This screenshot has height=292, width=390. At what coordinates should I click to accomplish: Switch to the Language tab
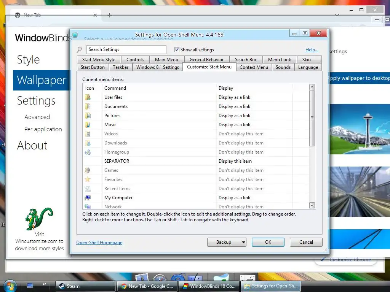point(308,67)
